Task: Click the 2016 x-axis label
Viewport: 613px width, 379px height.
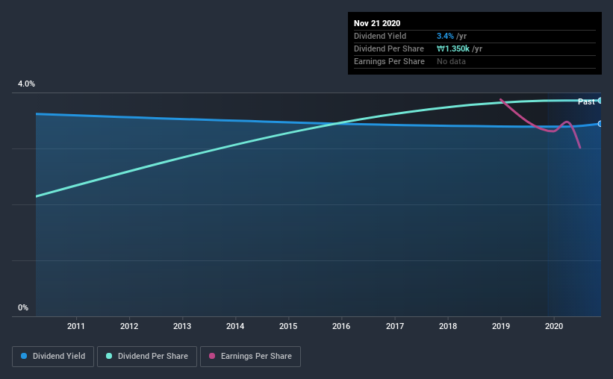Action: click(x=341, y=326)
